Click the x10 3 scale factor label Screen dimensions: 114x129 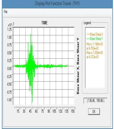coord(11,25)
